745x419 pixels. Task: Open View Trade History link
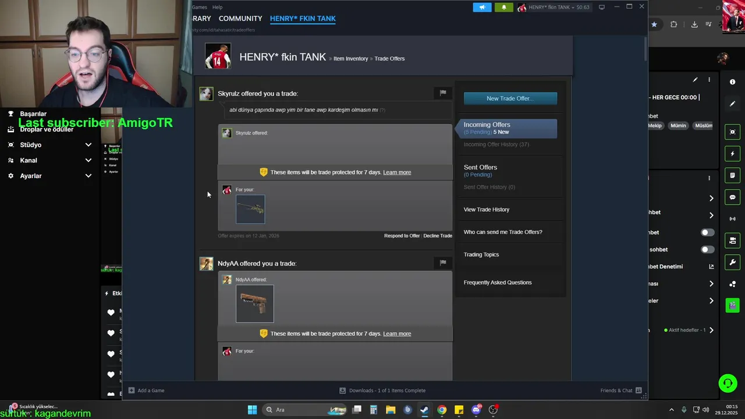click(487, 210)
